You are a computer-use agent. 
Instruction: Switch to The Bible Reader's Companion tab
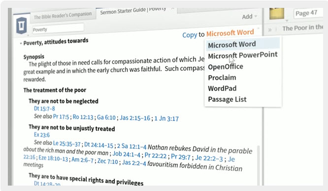(x=63, y=15)
